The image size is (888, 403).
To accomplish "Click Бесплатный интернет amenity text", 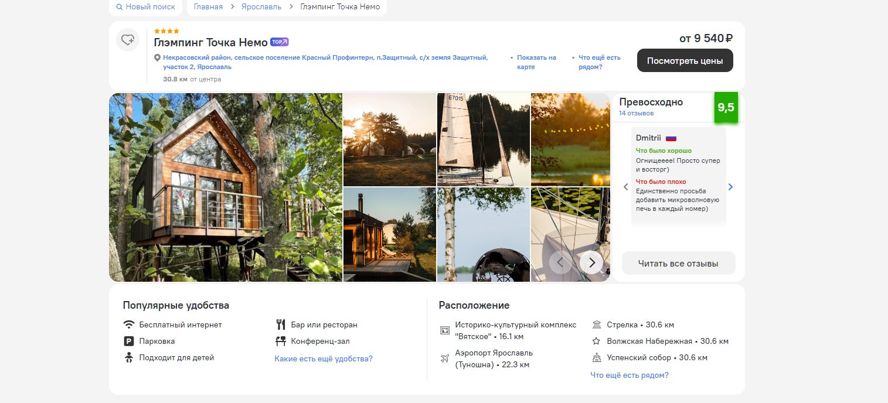I will click(x=181, y=325).
